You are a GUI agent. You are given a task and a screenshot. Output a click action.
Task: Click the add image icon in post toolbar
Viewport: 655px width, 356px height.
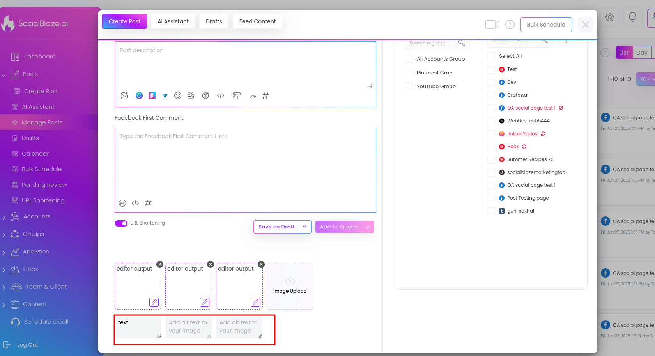124,96
